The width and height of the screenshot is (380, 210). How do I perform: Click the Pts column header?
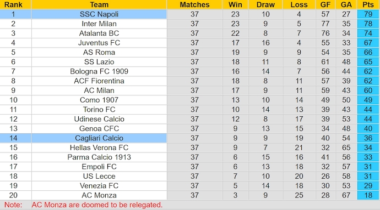368,4
